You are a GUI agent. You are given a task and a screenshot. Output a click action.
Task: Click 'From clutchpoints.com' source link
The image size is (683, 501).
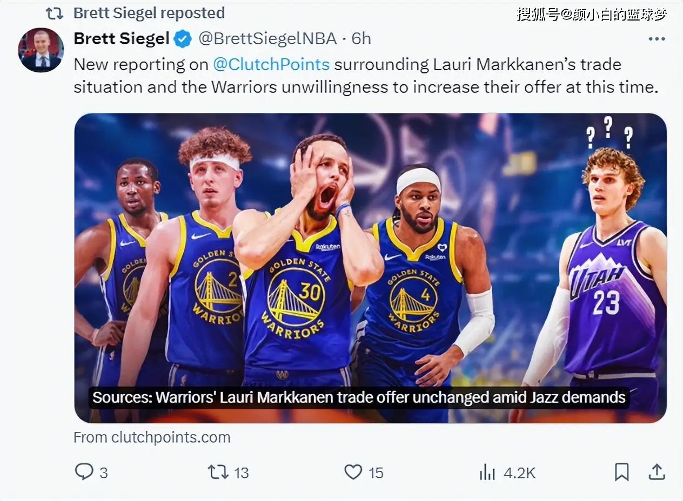pos(152,437)
